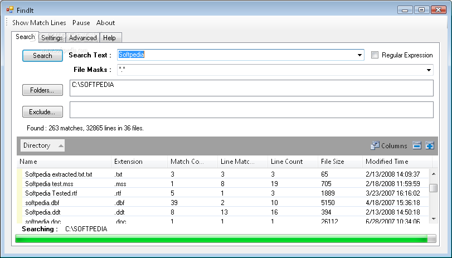The image size is (452, 258).
Task: Click the Folders... button
Action: click(x=42, y=90)
